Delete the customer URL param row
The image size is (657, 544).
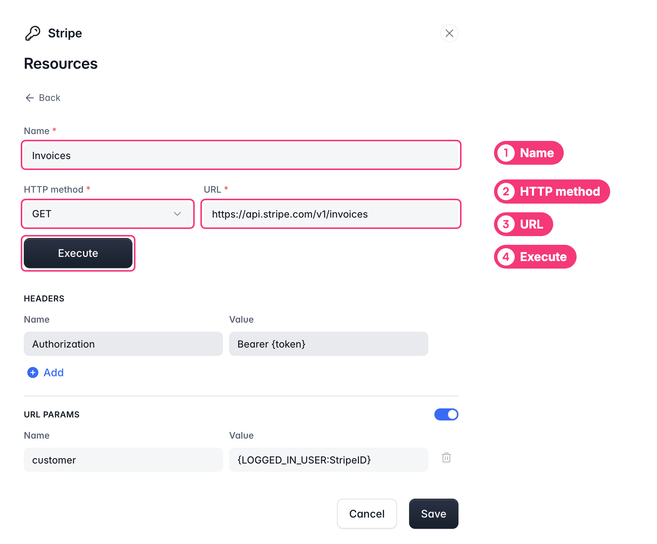click(x=446, y=457)
